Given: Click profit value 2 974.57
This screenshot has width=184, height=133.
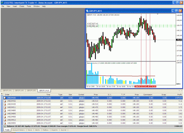Looking at the screenshot, I should pos(179,98).
